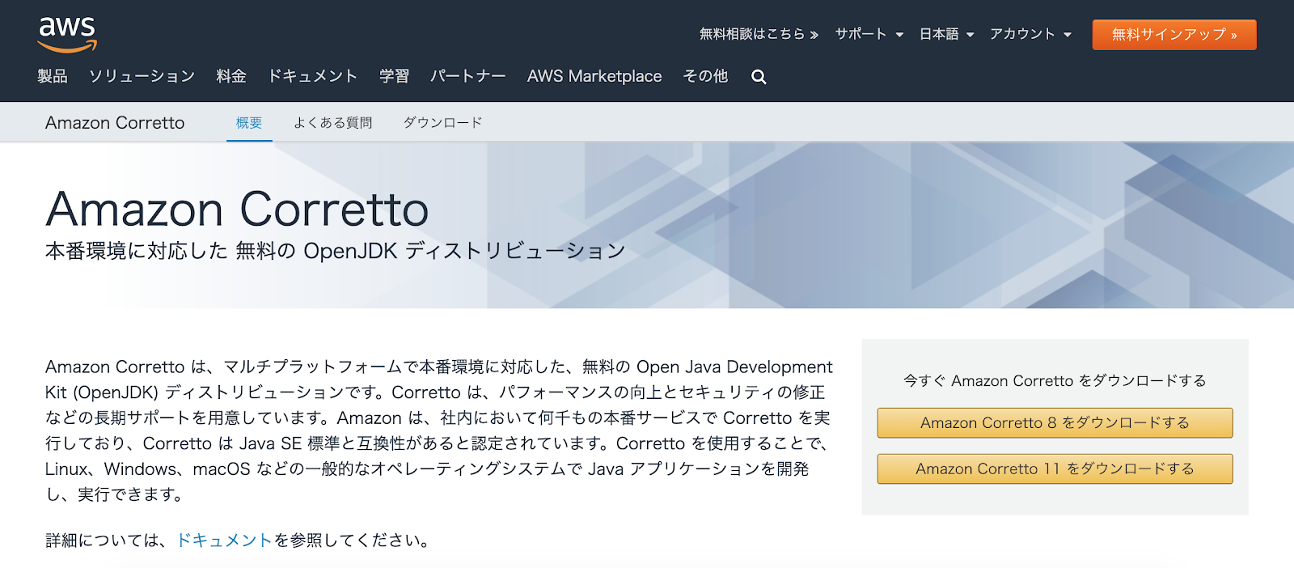The width and height of the screenshot is (1294, 568).
Task: Open the 学習 menu
Action: (394, 76)
